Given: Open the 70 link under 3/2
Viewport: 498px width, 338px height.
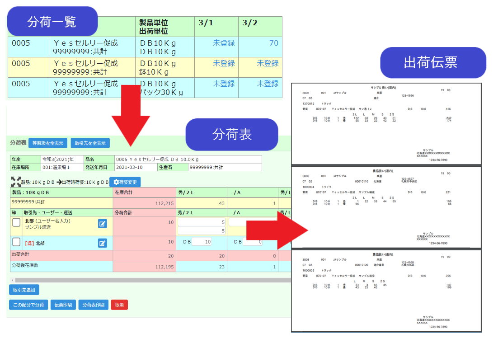Looking at the screenshot, I should (273, 43).
